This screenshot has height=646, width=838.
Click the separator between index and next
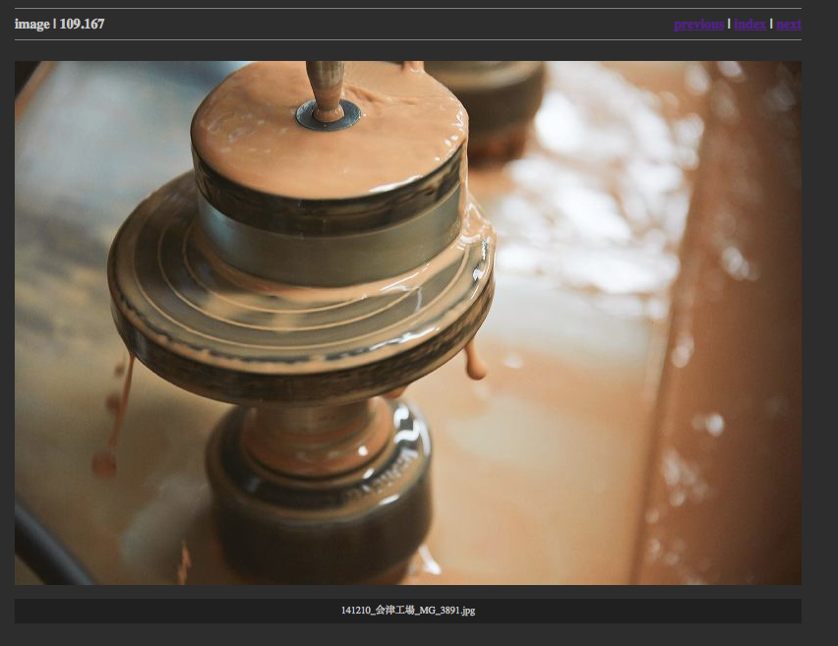pyautogui.click(x=771, y=25)
